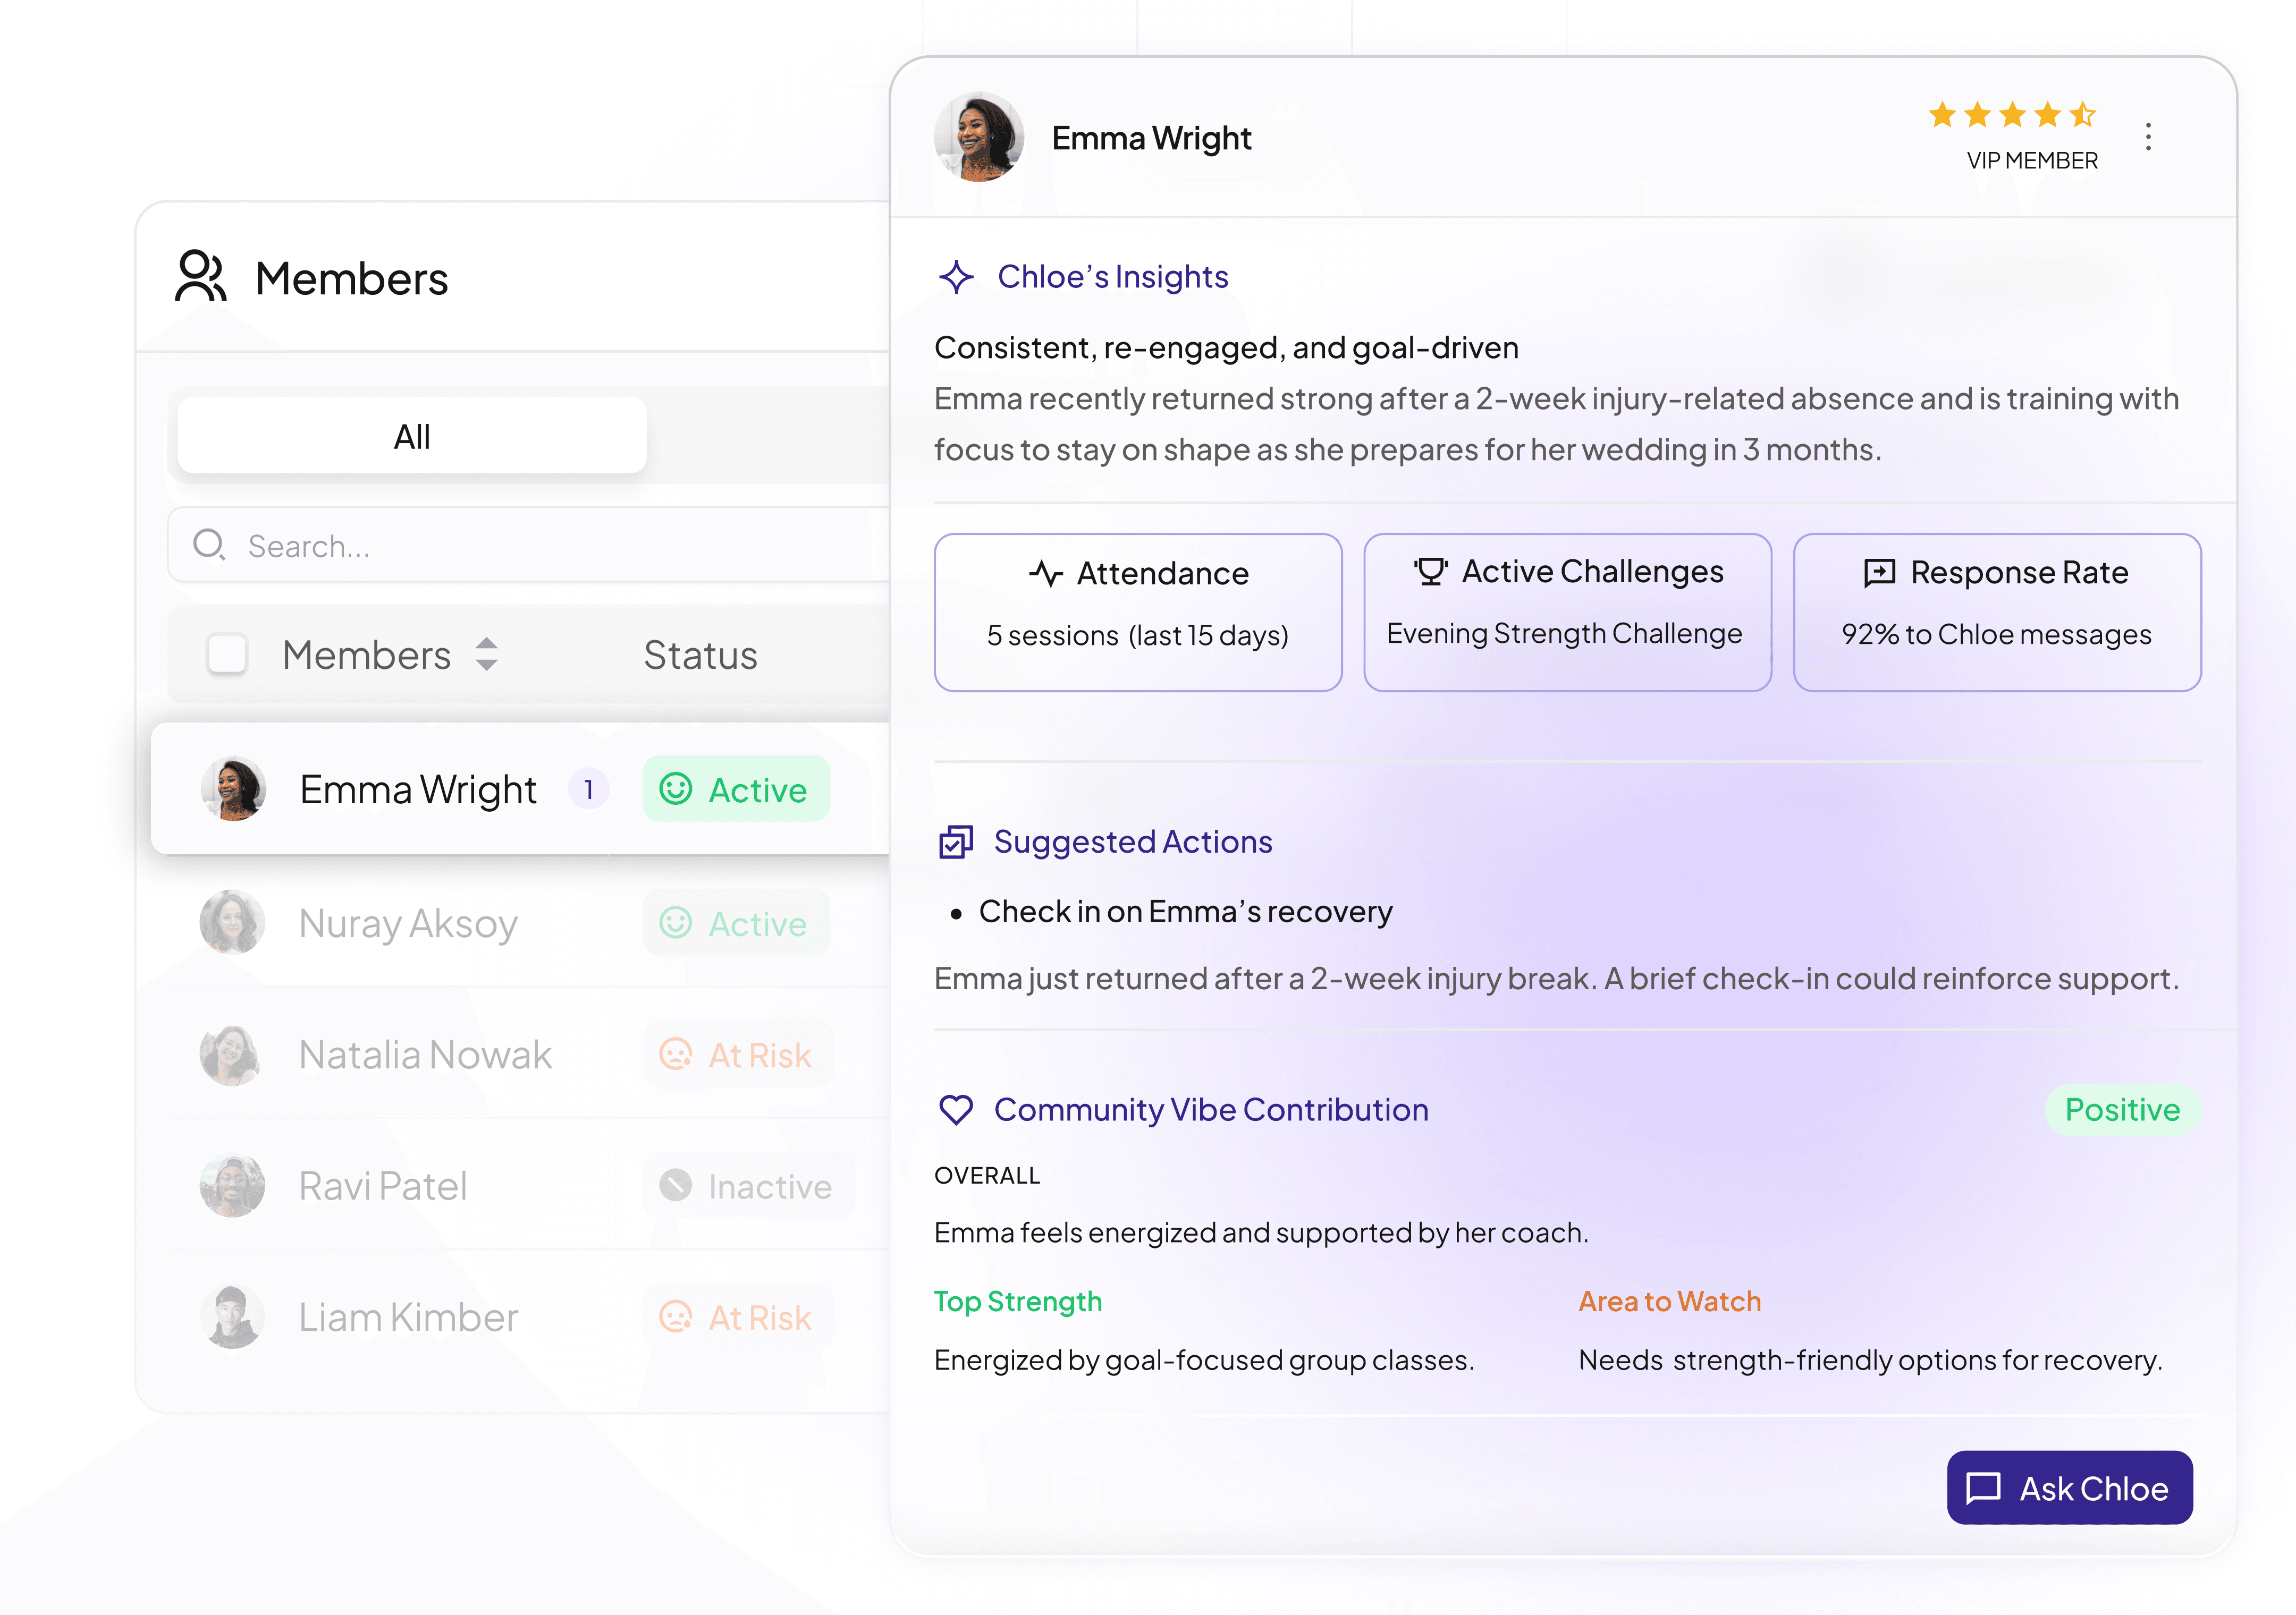
Task: Click the Response Rate message icon
Action: (x=1879, y=573)
